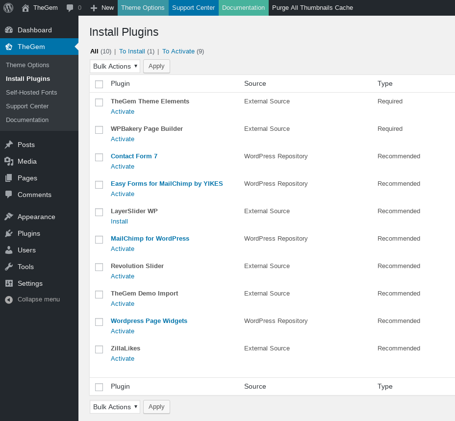
Task: Activate the Revolution Slider plugin
Action: point(123,276)
